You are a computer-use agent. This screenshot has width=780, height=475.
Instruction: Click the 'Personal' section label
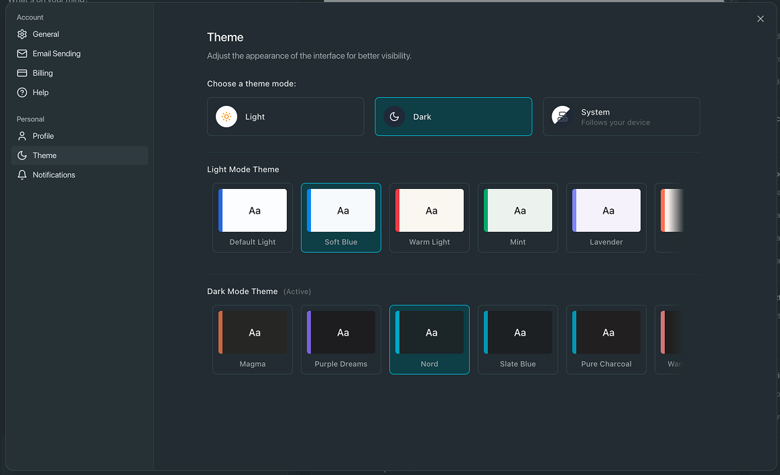[30, 119]
